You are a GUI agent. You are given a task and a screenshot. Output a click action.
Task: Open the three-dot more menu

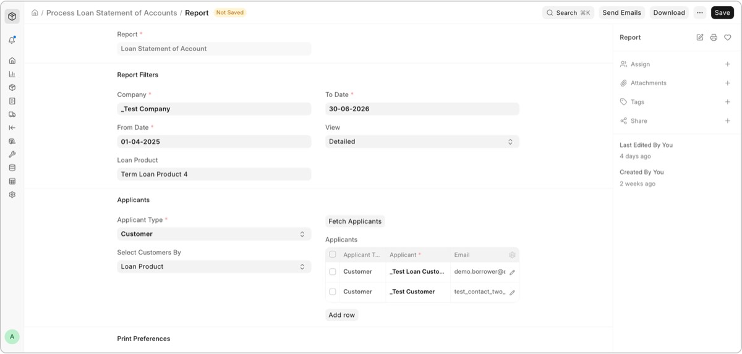coord(700,12)
